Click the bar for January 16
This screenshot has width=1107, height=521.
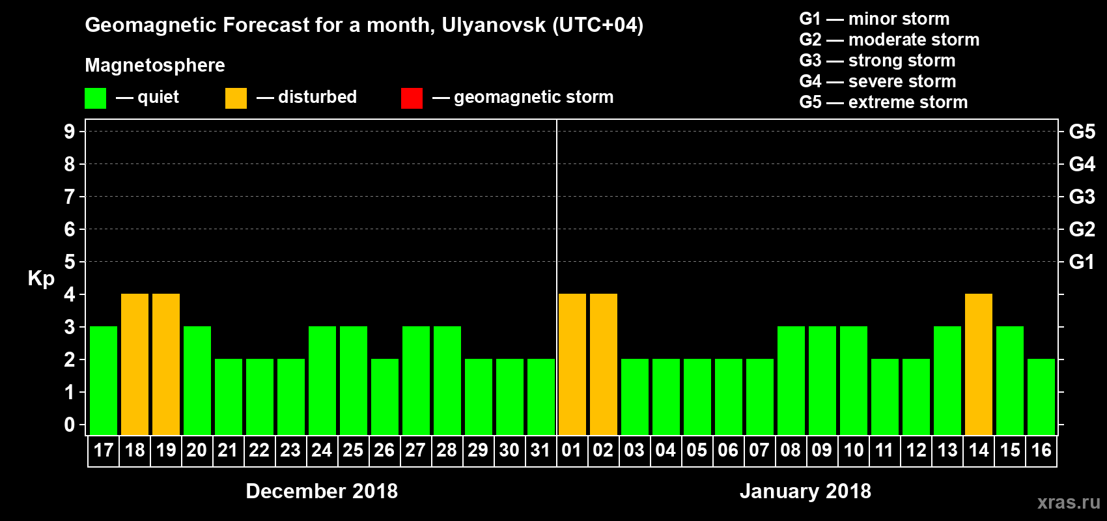click(x=1041, y=397)
